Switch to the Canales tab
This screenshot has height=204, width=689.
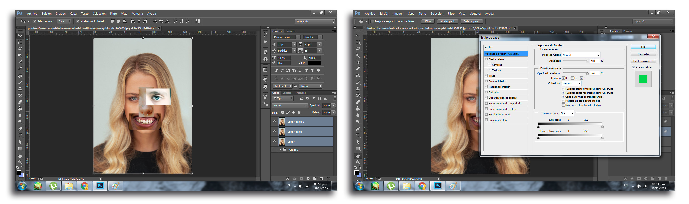(287, 93)
